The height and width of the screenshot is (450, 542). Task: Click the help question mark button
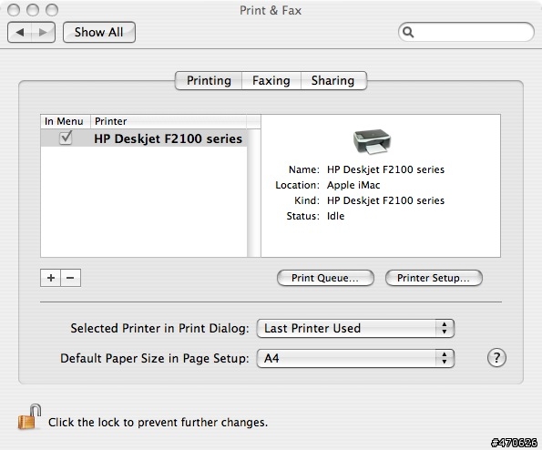496,358
